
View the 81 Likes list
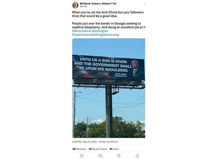point(114,149)
